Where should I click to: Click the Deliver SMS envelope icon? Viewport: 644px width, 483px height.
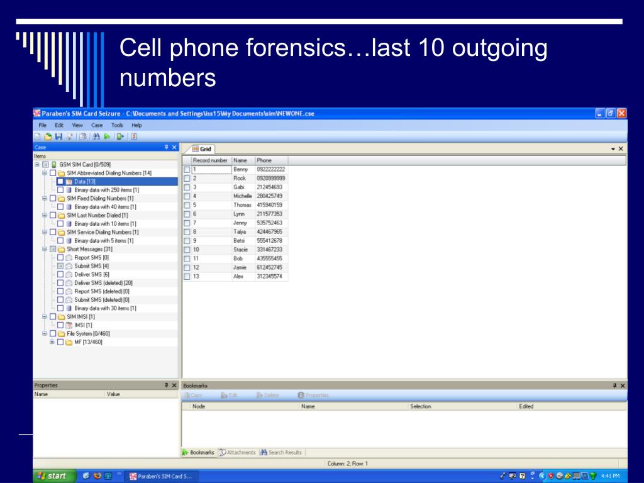tap(69, 274)
